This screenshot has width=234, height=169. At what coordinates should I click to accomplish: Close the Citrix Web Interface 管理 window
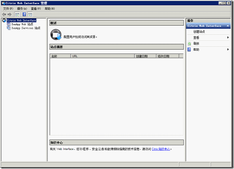[228, 3]
